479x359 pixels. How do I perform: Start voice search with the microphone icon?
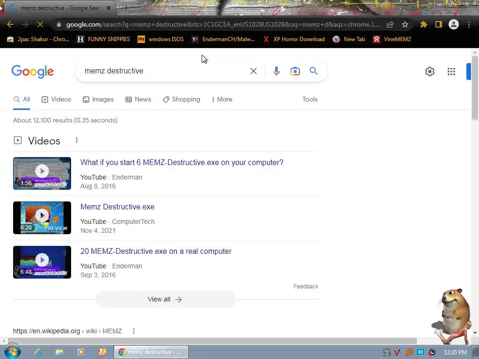point(276,71)
